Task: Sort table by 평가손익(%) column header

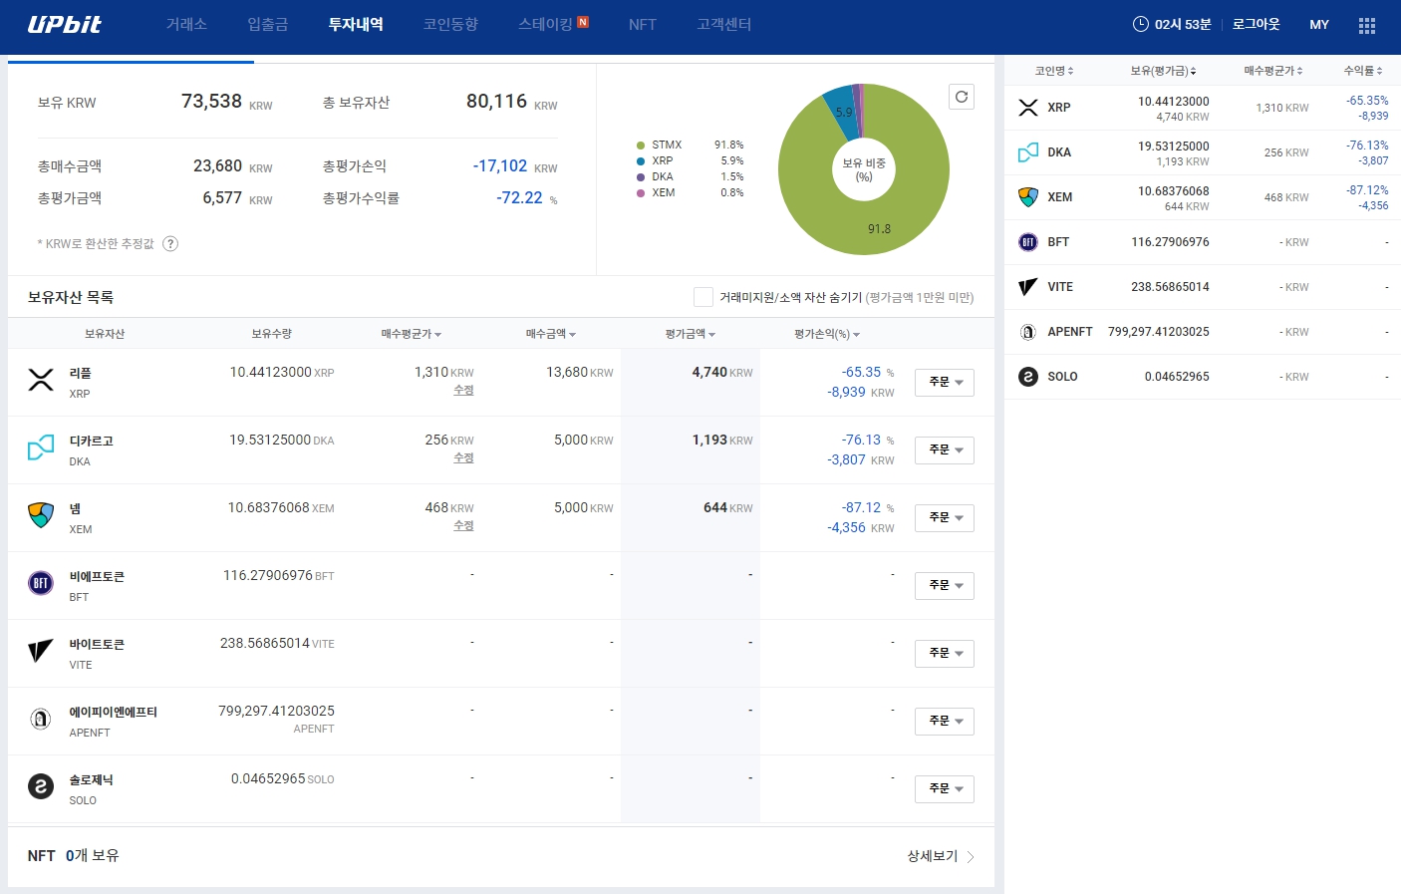Action: (827, 334)
